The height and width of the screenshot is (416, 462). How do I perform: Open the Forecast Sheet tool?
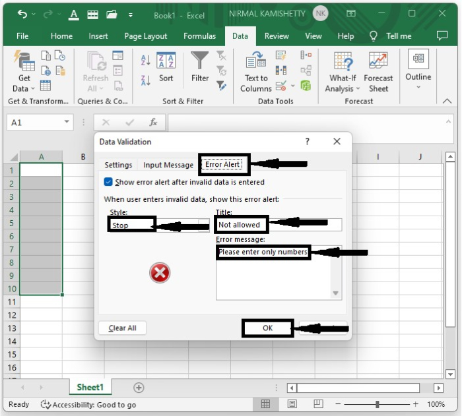pos(378,72)
